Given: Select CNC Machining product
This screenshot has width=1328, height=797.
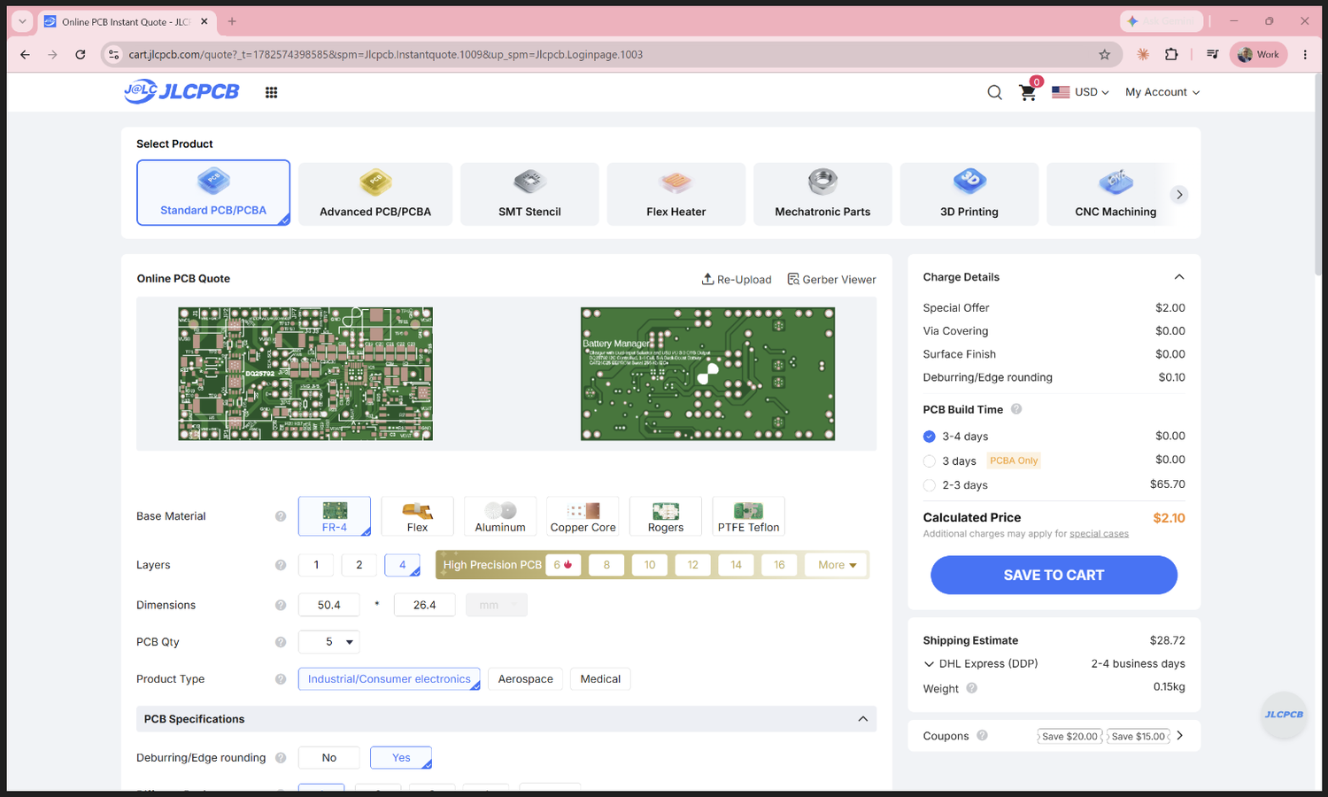Looking at the screenshot, I should 1116,194.
